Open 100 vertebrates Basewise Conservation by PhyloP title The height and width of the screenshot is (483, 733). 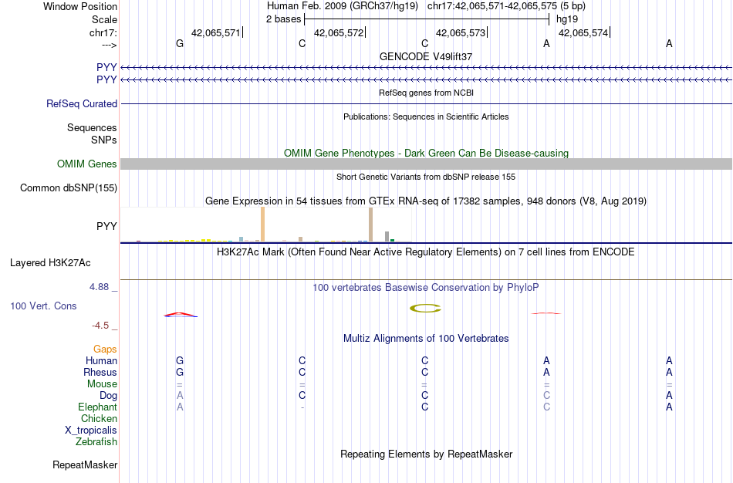coord(426,288)
